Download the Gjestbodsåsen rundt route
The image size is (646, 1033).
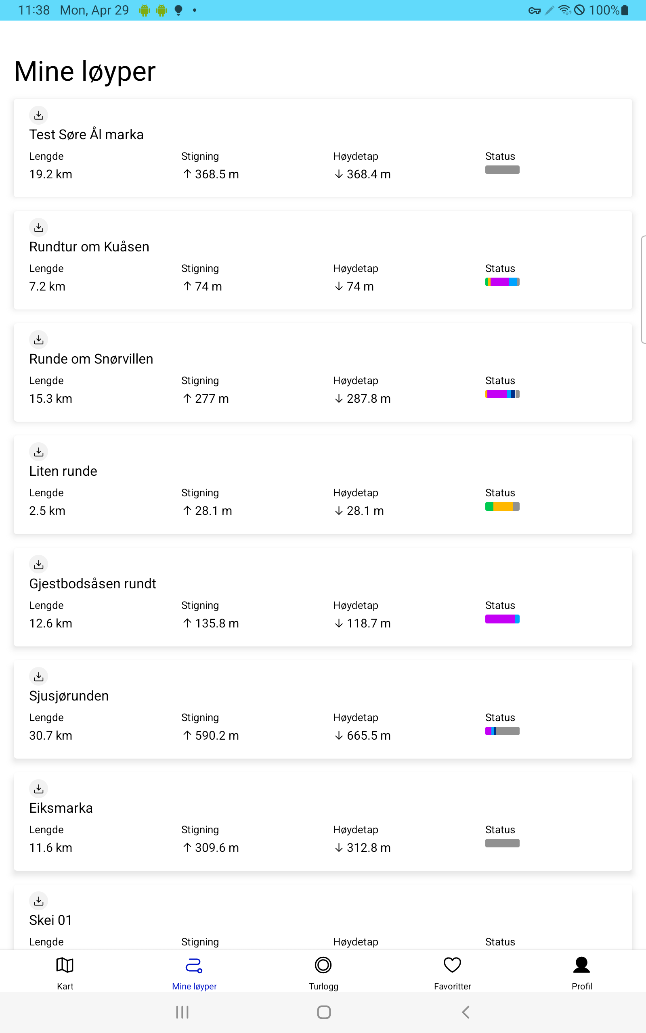pos(38,564)
